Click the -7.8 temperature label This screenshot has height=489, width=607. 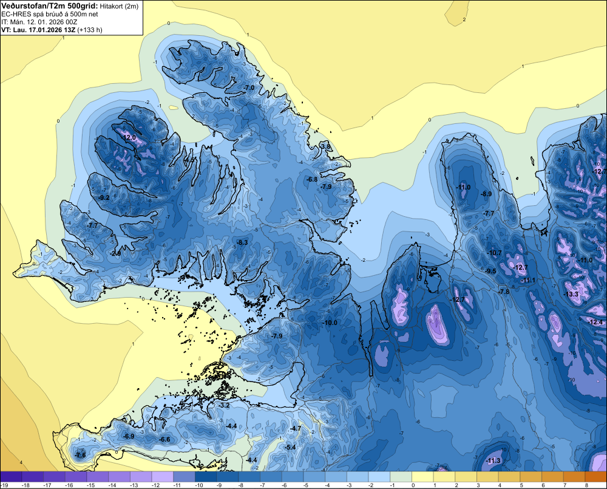504,292
